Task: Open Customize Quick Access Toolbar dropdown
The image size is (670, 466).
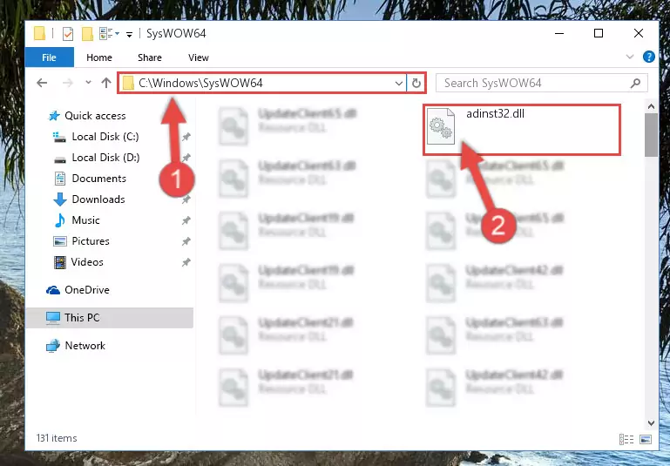Action: click(129, 34)
